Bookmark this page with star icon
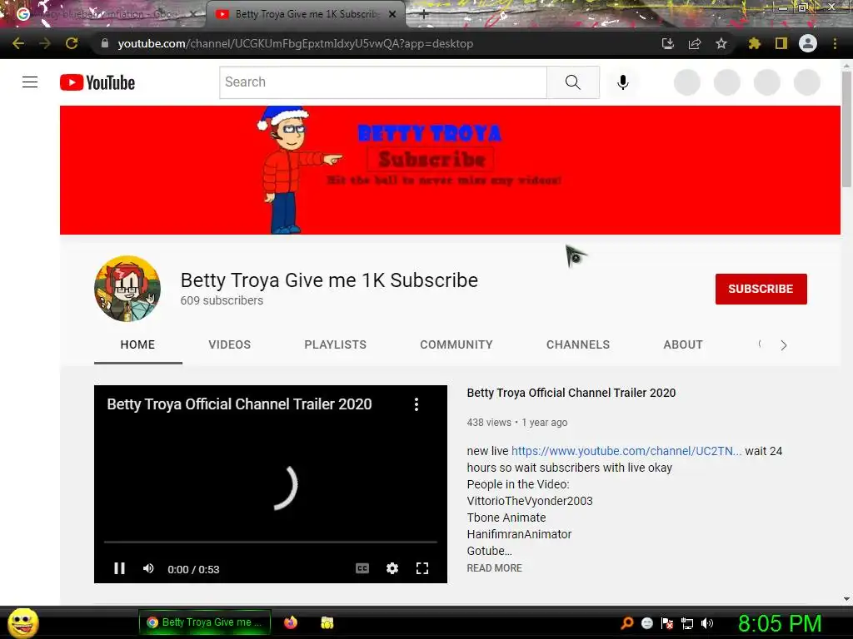Screen dimensions: 853x639 click(721, 43)
